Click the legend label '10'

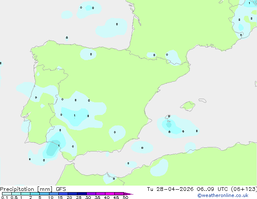tap(51, 197)
